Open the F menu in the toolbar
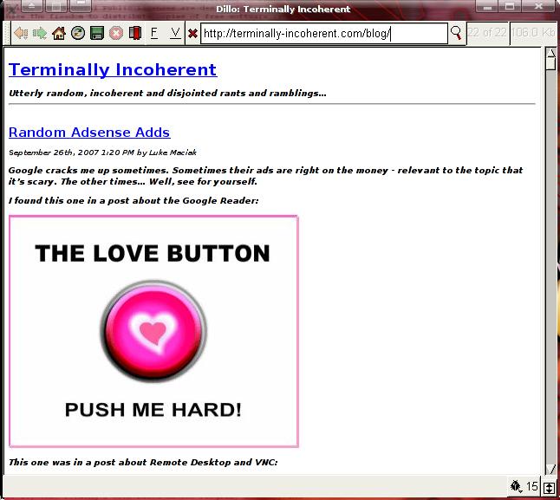Image resolution: width=560 pixels, height=500 pixels. pos(154,33)
